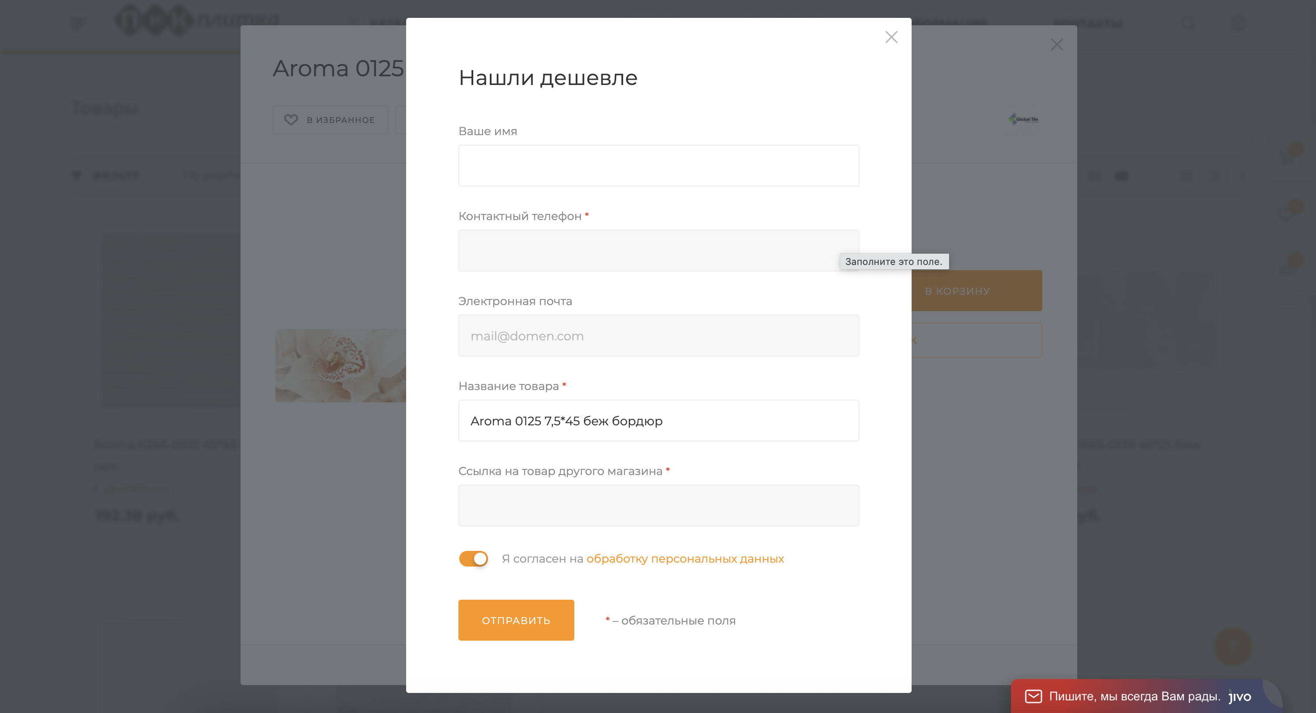Click the dimmed scroll-to-top round button
This screenshot has height=713, width=1316.
pos(1233,647)
